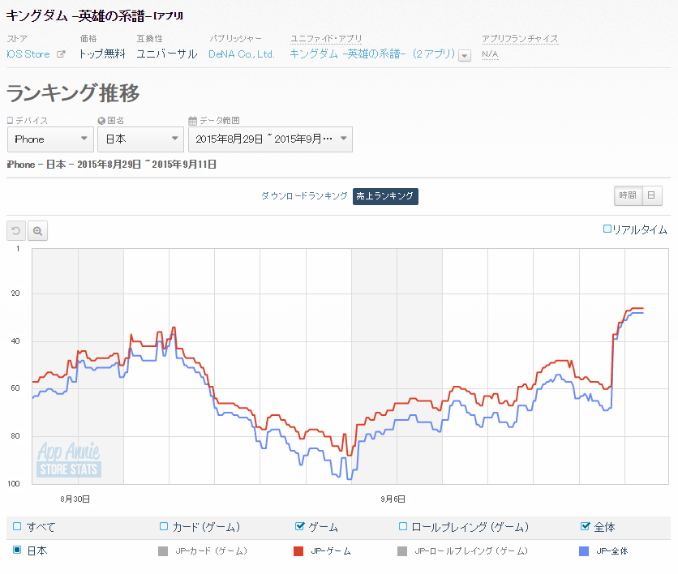Click the アプリフランチャイズ label
678x574 pixels.
[x=520, y=38]
